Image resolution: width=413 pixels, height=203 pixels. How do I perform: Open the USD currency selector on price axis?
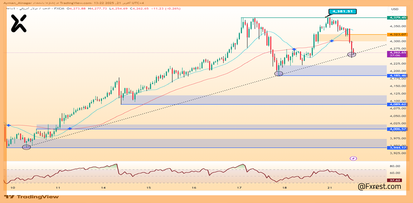click(395, 9)
